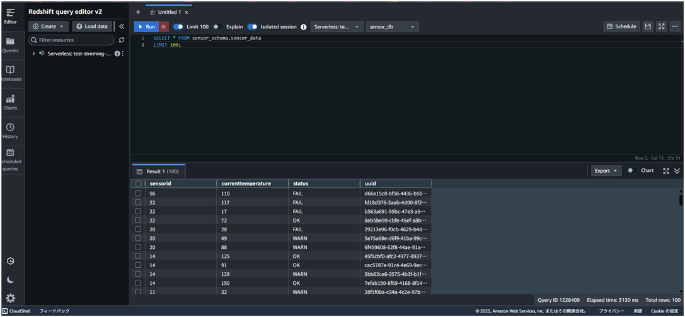Collapse the results panel with double chevron
Viewport: 685px width, 317px height.
pos(677,171)
